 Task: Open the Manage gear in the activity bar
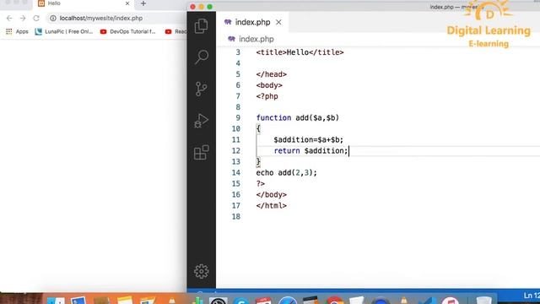pos(201,272)
